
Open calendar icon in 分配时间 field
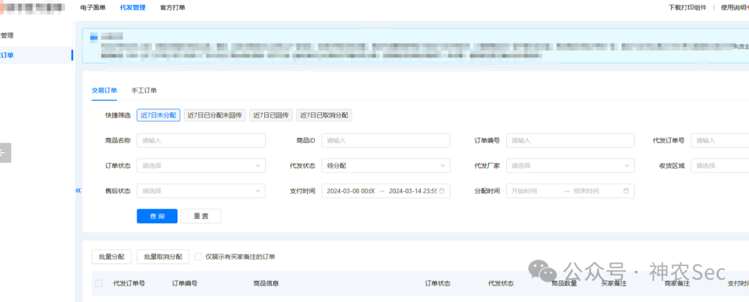(626, 191)
